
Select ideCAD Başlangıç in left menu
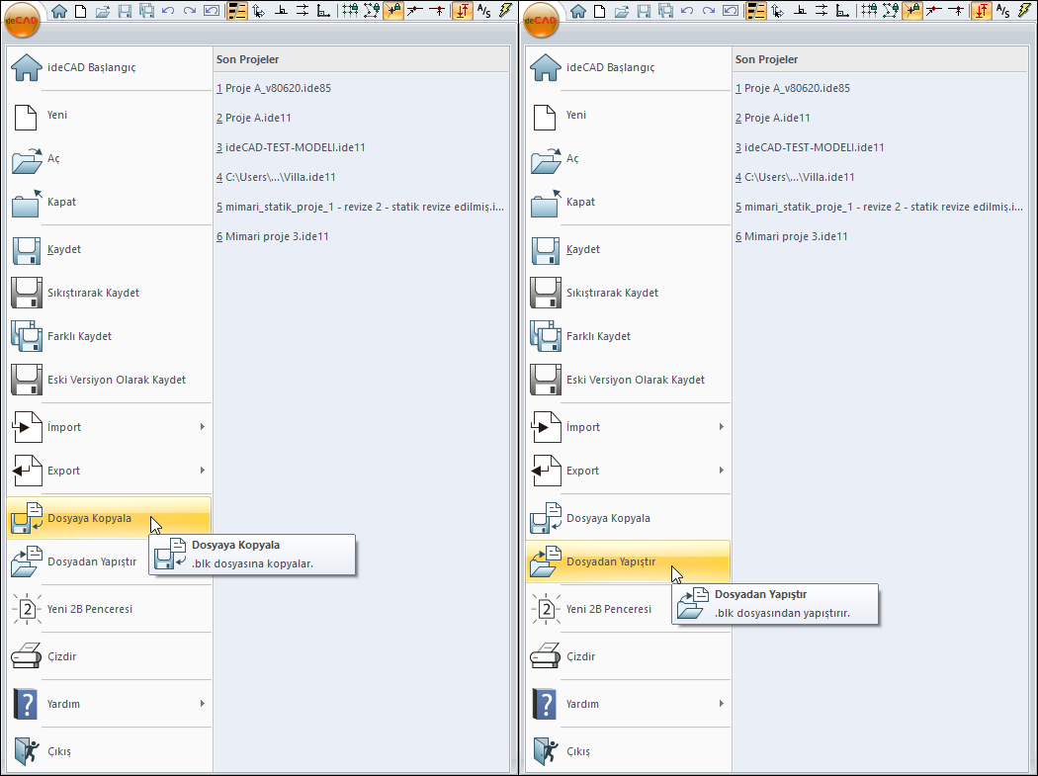109,67
